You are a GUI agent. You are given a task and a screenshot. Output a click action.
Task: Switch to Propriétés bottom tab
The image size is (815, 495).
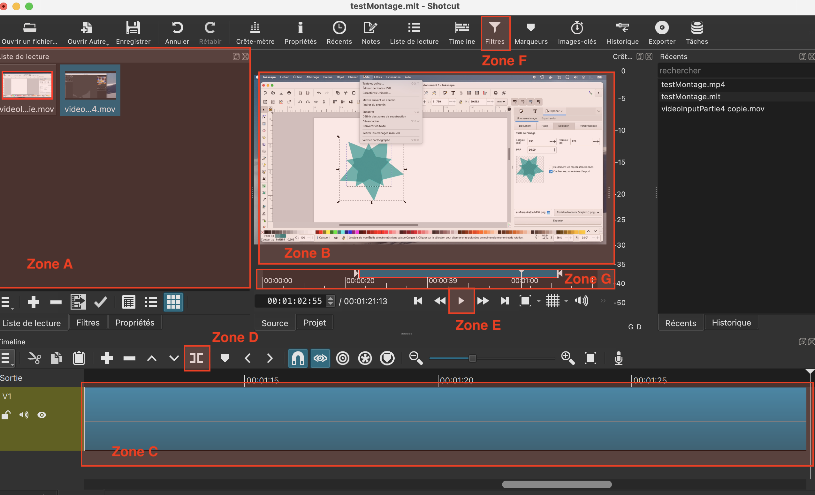tap(135, 323)
